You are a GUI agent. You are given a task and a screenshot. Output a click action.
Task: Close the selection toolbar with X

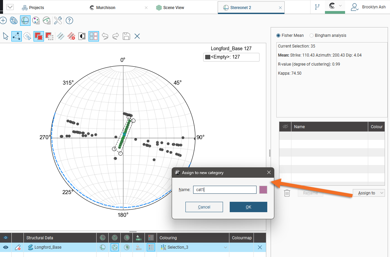coord(137,36)
